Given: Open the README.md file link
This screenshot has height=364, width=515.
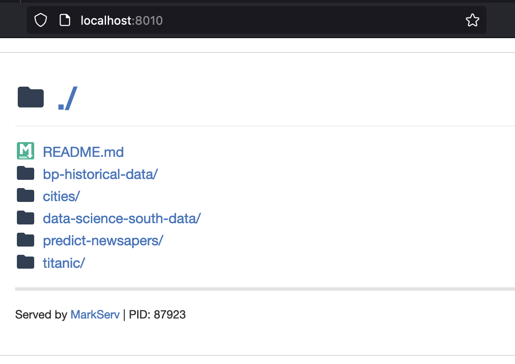Looking at the screenshot, I should (83, 152).
